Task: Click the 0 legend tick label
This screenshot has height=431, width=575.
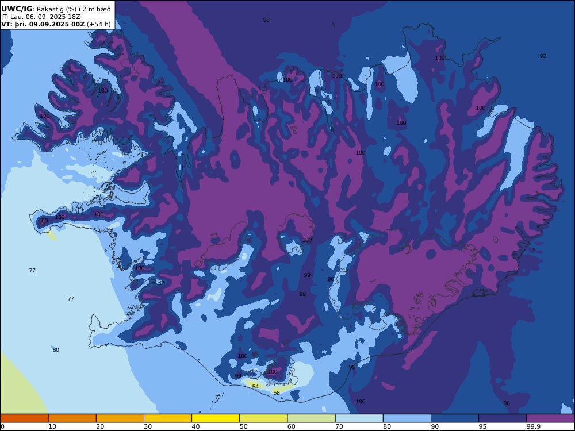Action: (2, 426)
